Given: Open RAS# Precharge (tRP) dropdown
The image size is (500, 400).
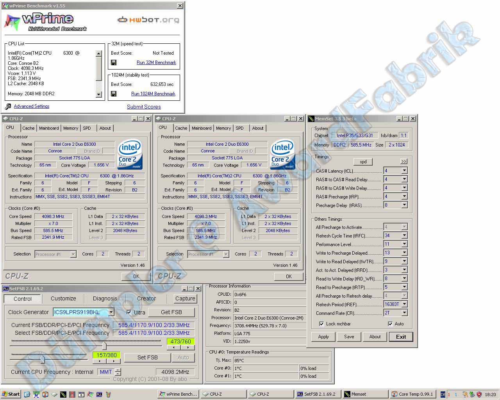Looking at the screenshot, I should point(404,196).
